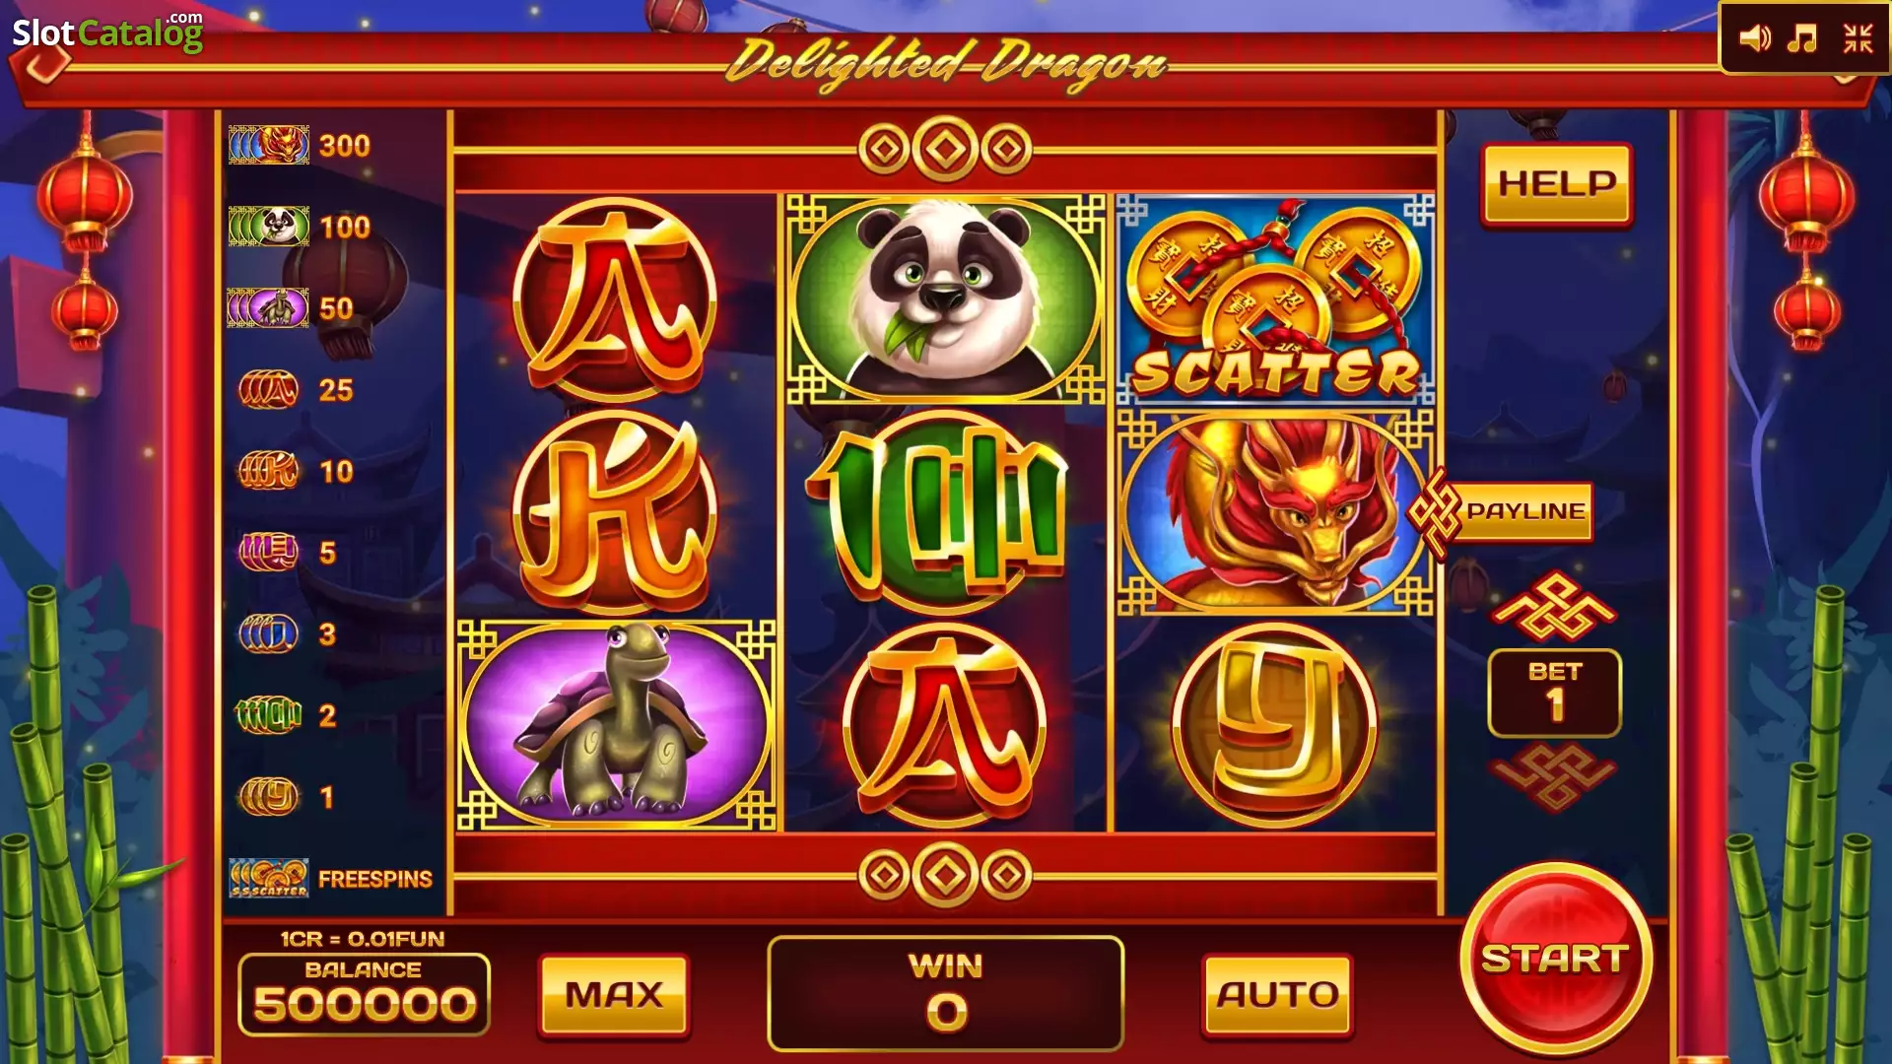Enable AUTO spin mode
This screenshot has height=1064, width=1892.
pyautogui.click(x=1277, y=995)
